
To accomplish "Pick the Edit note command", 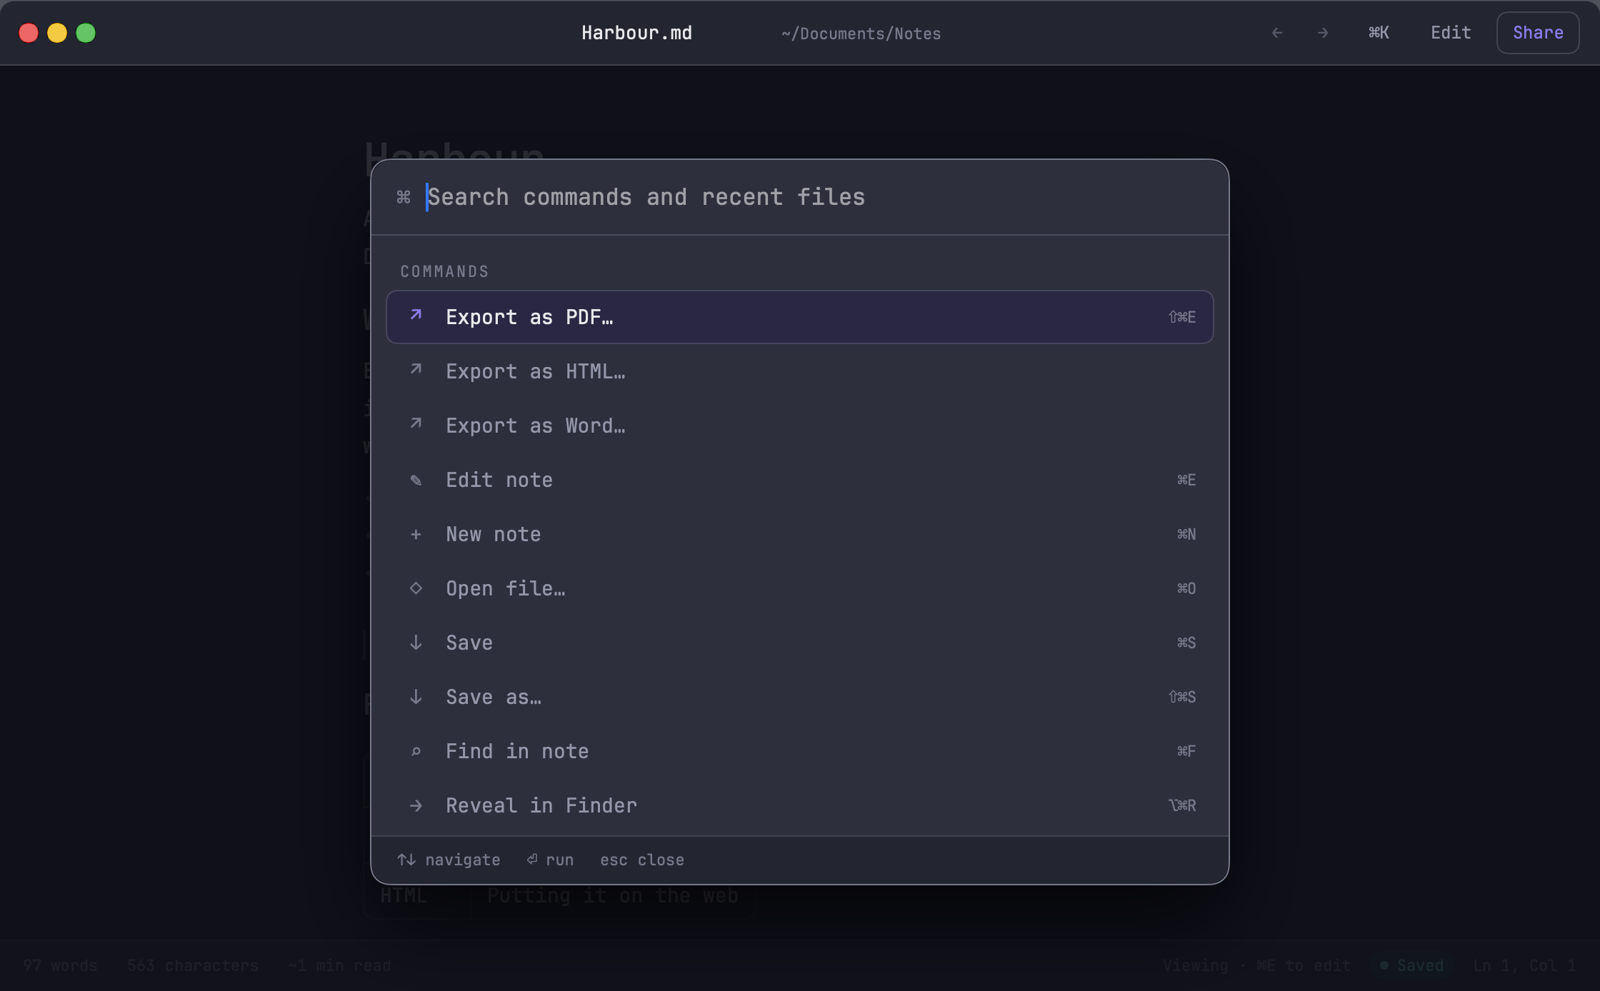I will point(800,480).
